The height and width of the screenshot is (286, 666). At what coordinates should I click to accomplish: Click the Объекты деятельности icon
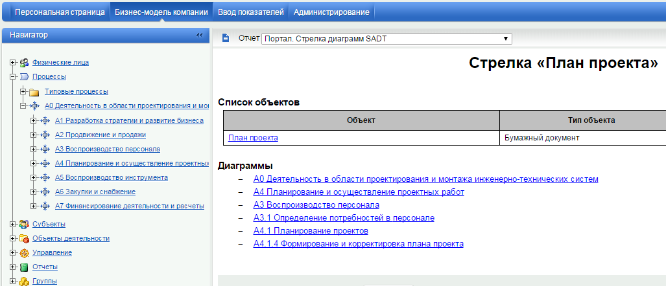click(x=24, y=239)
